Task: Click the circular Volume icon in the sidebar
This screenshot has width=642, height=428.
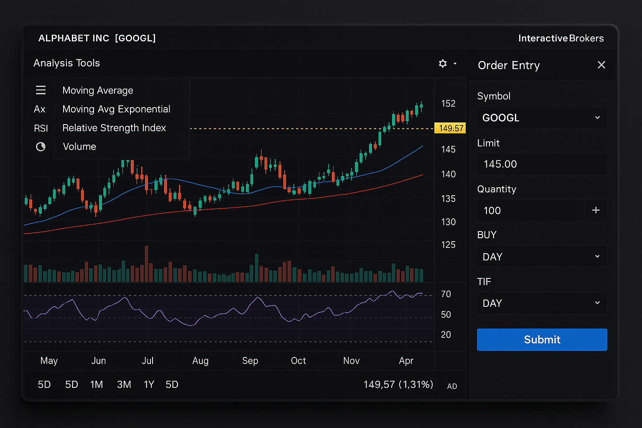Action: coord(41,147)
